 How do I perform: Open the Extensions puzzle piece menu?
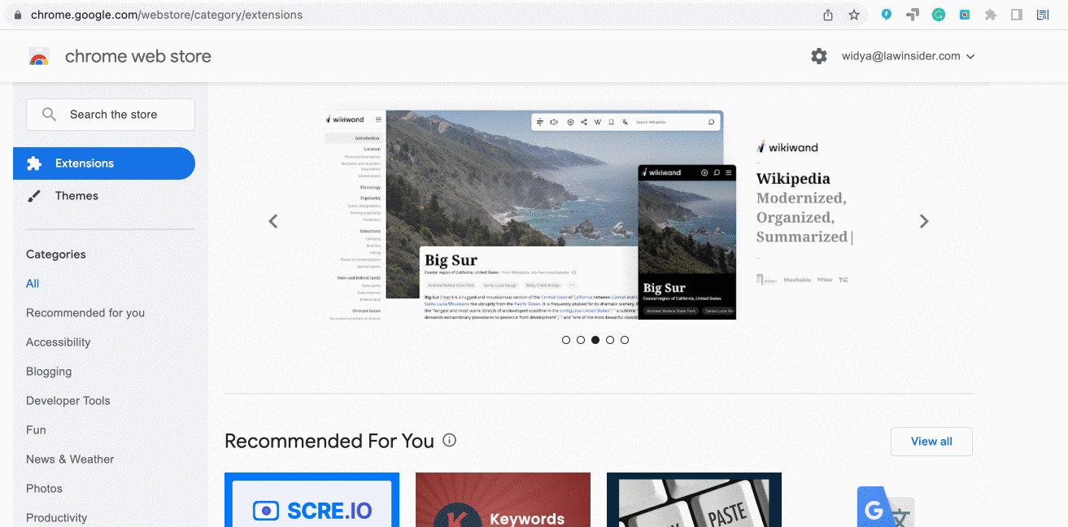(991, 15)
